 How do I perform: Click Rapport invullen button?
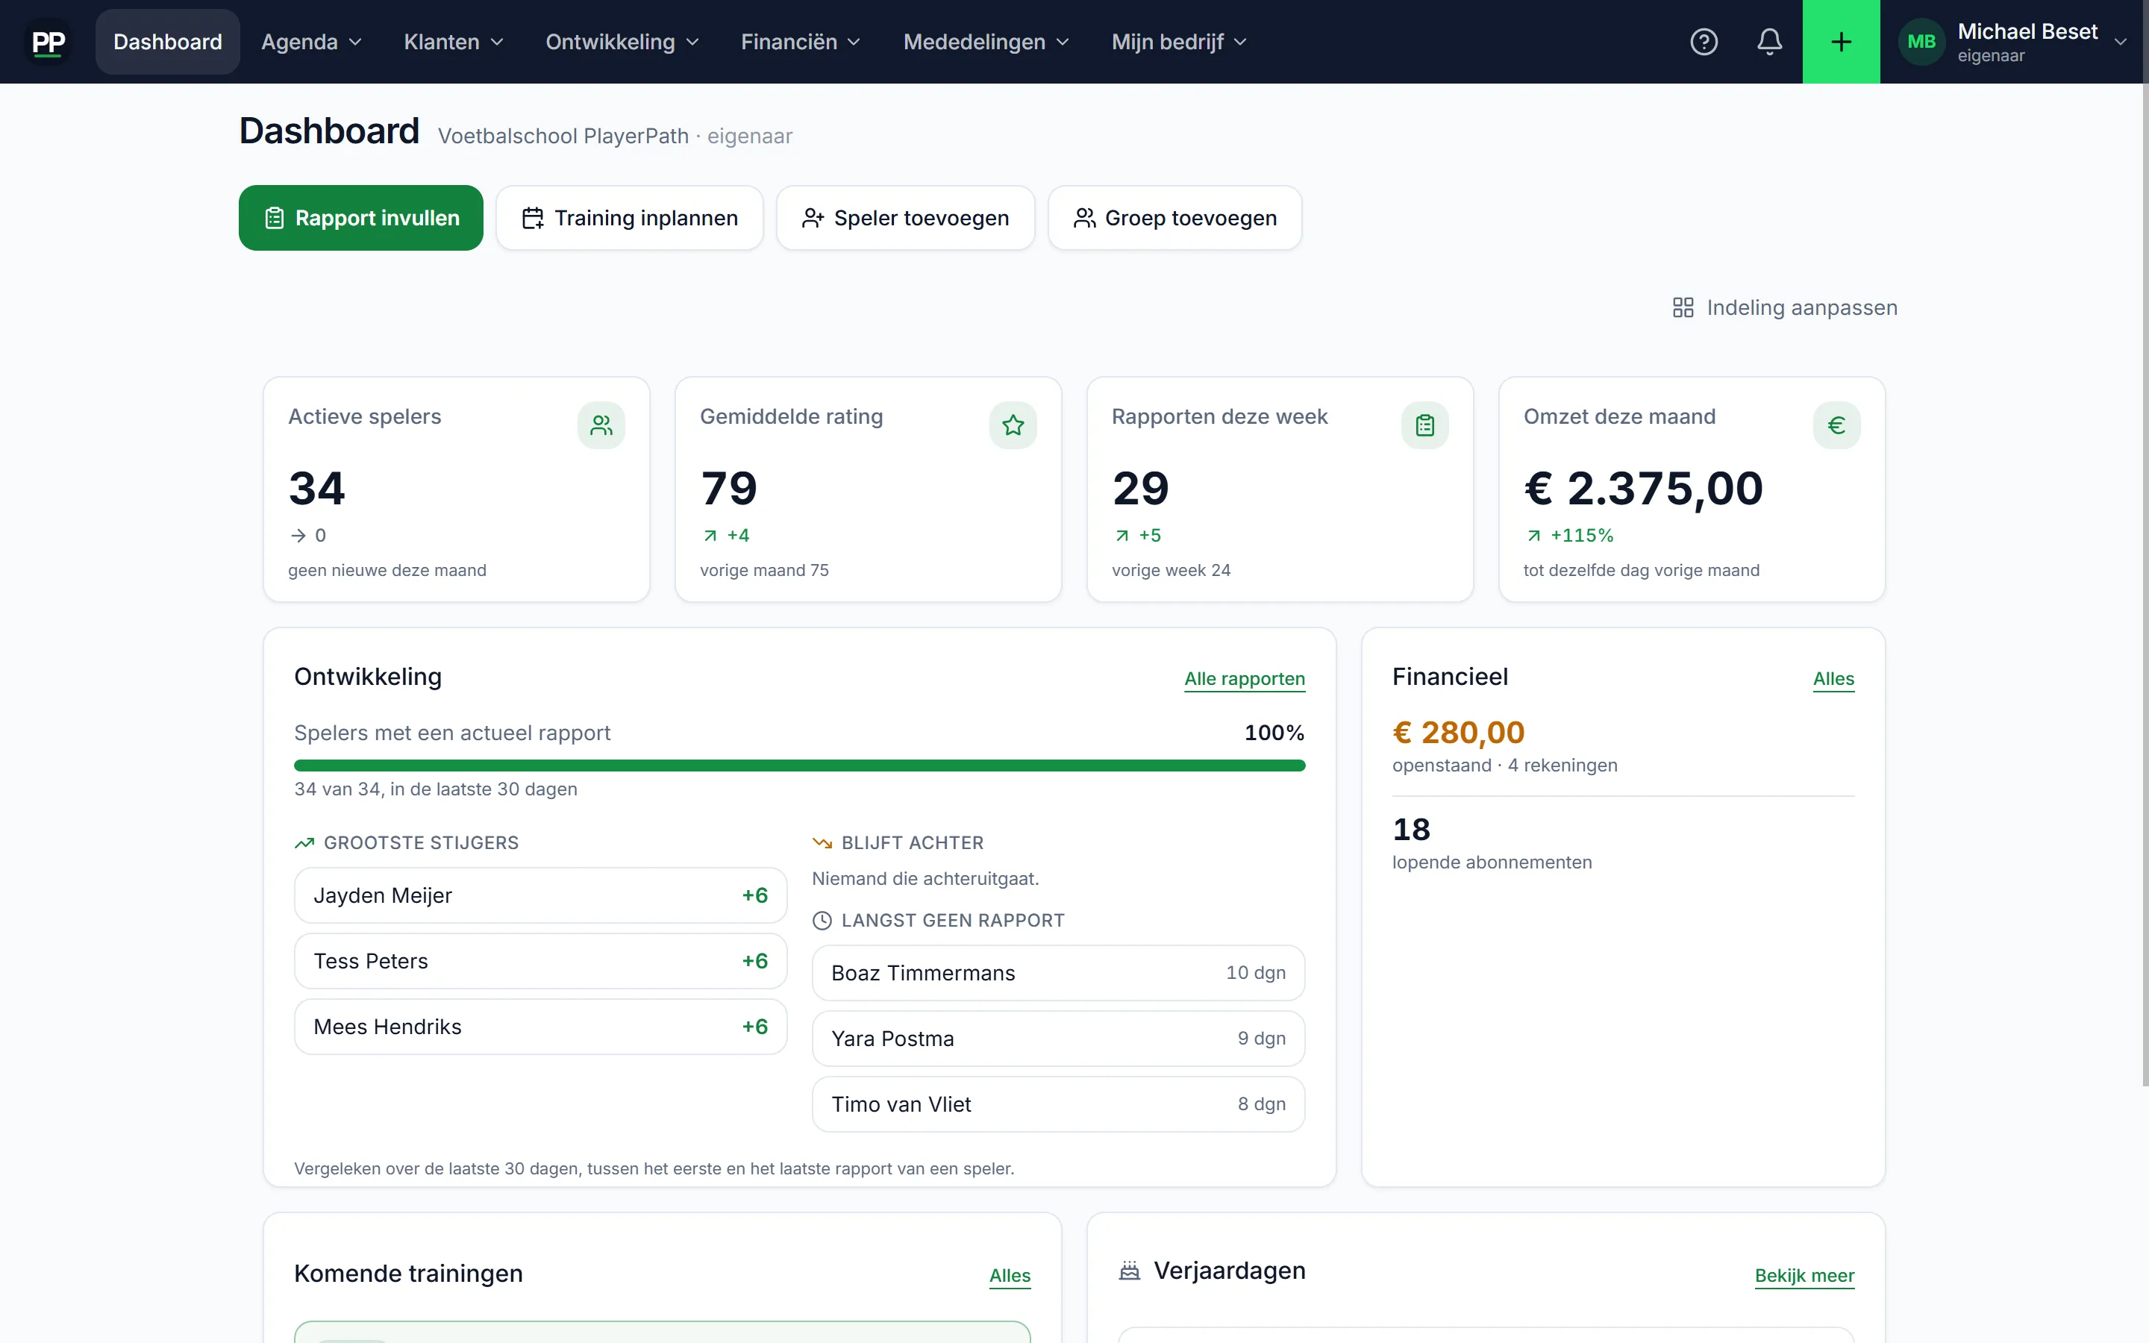click(360, 218)
